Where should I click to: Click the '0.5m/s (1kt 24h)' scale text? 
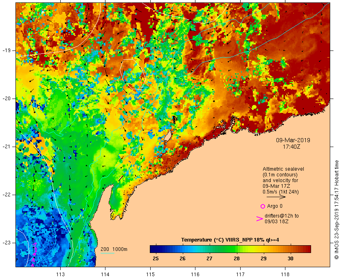[x=281, y=192]
